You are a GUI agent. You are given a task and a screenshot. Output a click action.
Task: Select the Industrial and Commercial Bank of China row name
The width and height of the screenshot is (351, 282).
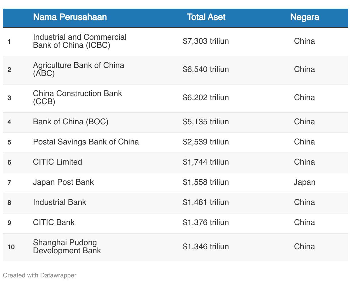coord(80,41)
